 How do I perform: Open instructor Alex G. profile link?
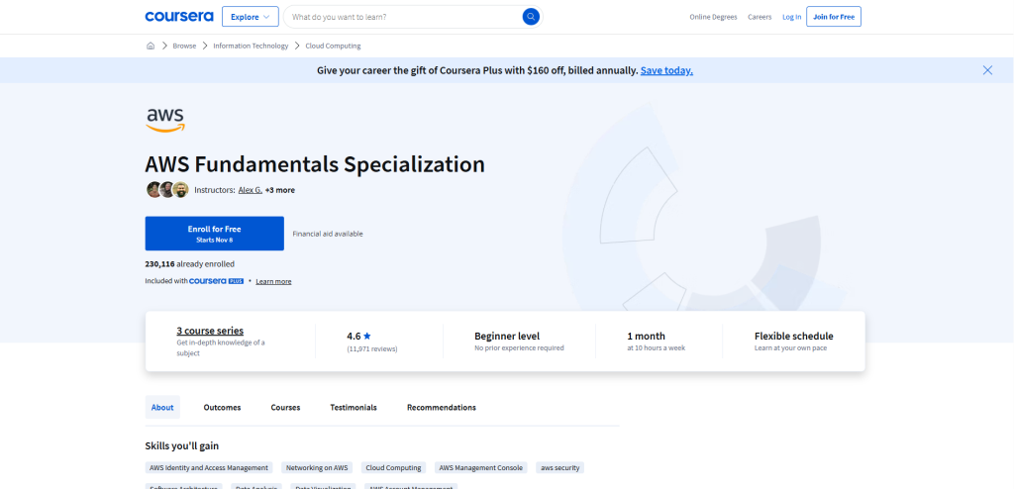coord(251,190)
